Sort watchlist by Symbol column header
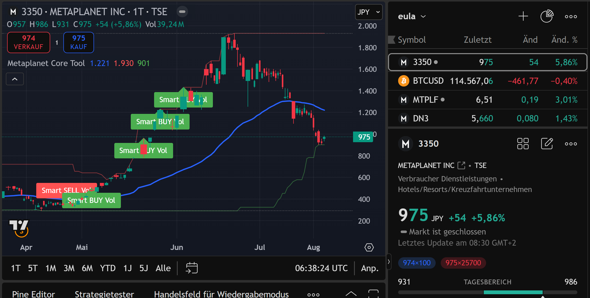 pyautogui.click(x=412, y=40)
